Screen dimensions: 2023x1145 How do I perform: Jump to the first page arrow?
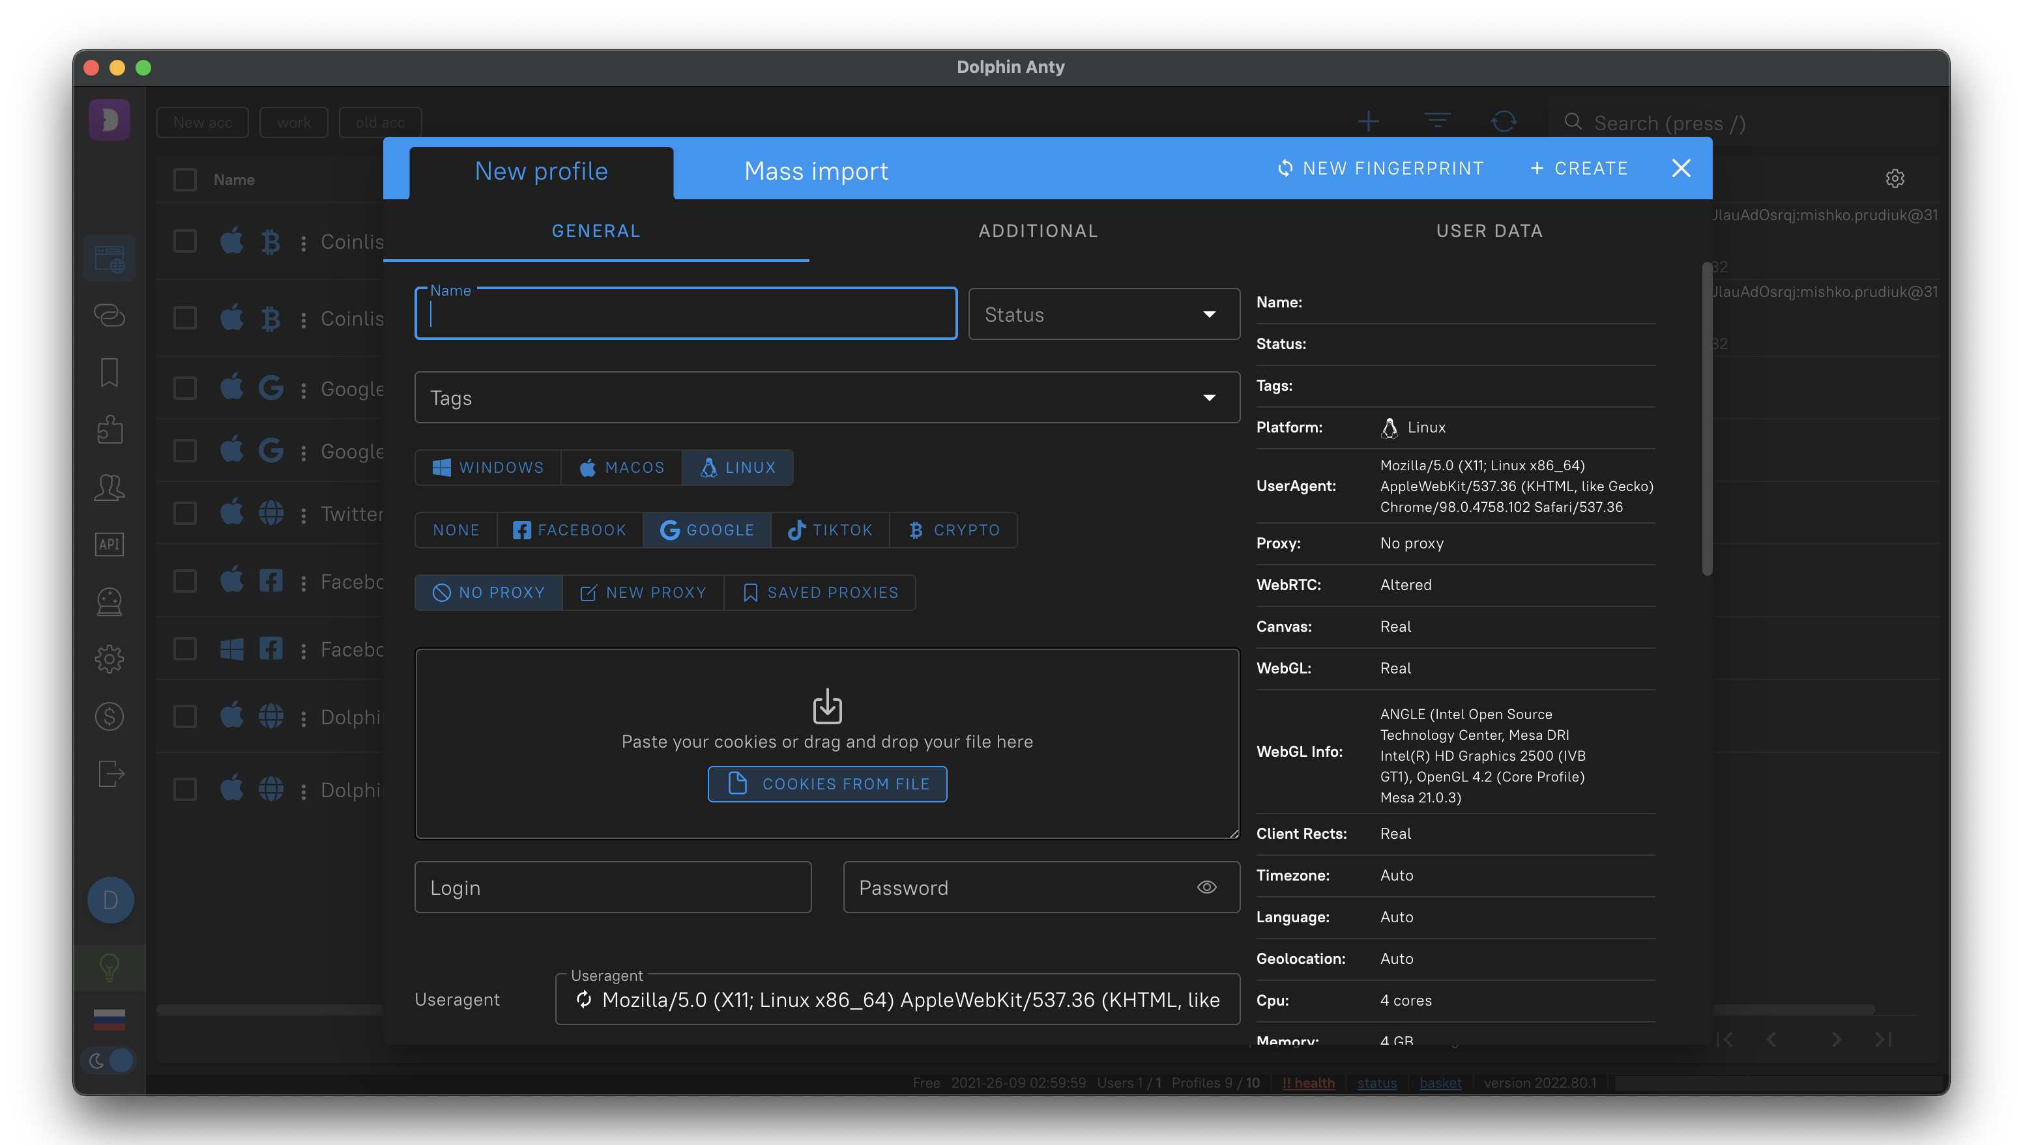[1725, 1039]
